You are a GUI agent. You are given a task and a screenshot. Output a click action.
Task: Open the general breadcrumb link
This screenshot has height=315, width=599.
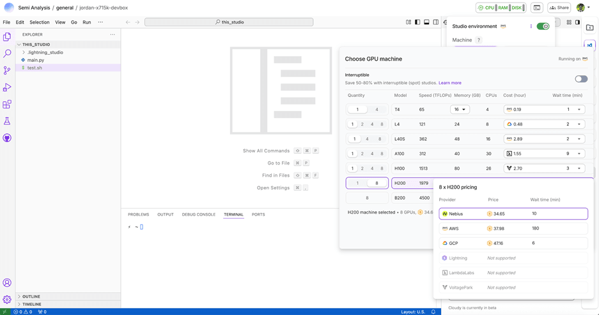(x=65, y=8)
